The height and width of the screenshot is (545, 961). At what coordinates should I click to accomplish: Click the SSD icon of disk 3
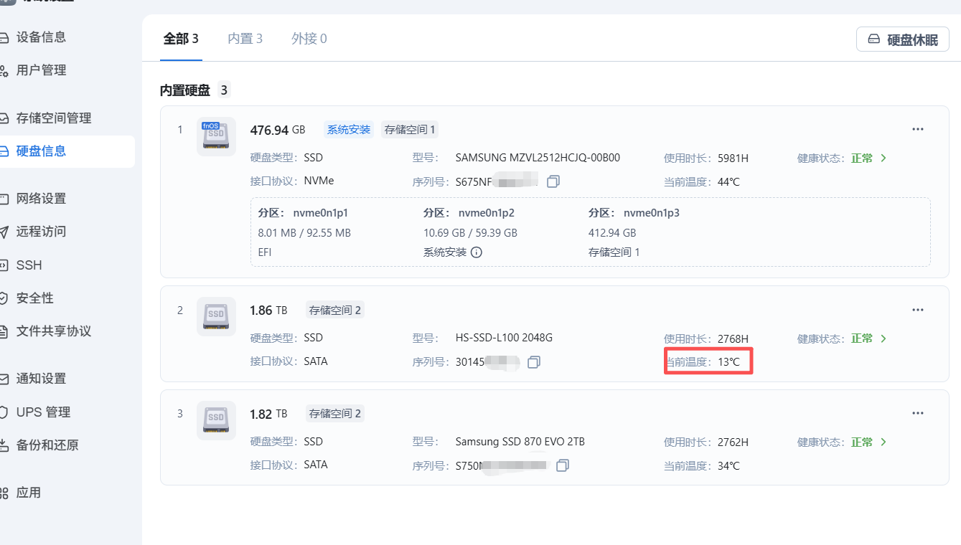coord(216,420)
